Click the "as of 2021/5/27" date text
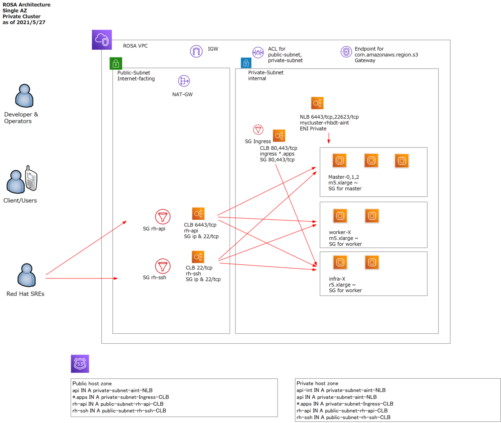The height and width of the screenshot is (423, 501). click(24, 22)
